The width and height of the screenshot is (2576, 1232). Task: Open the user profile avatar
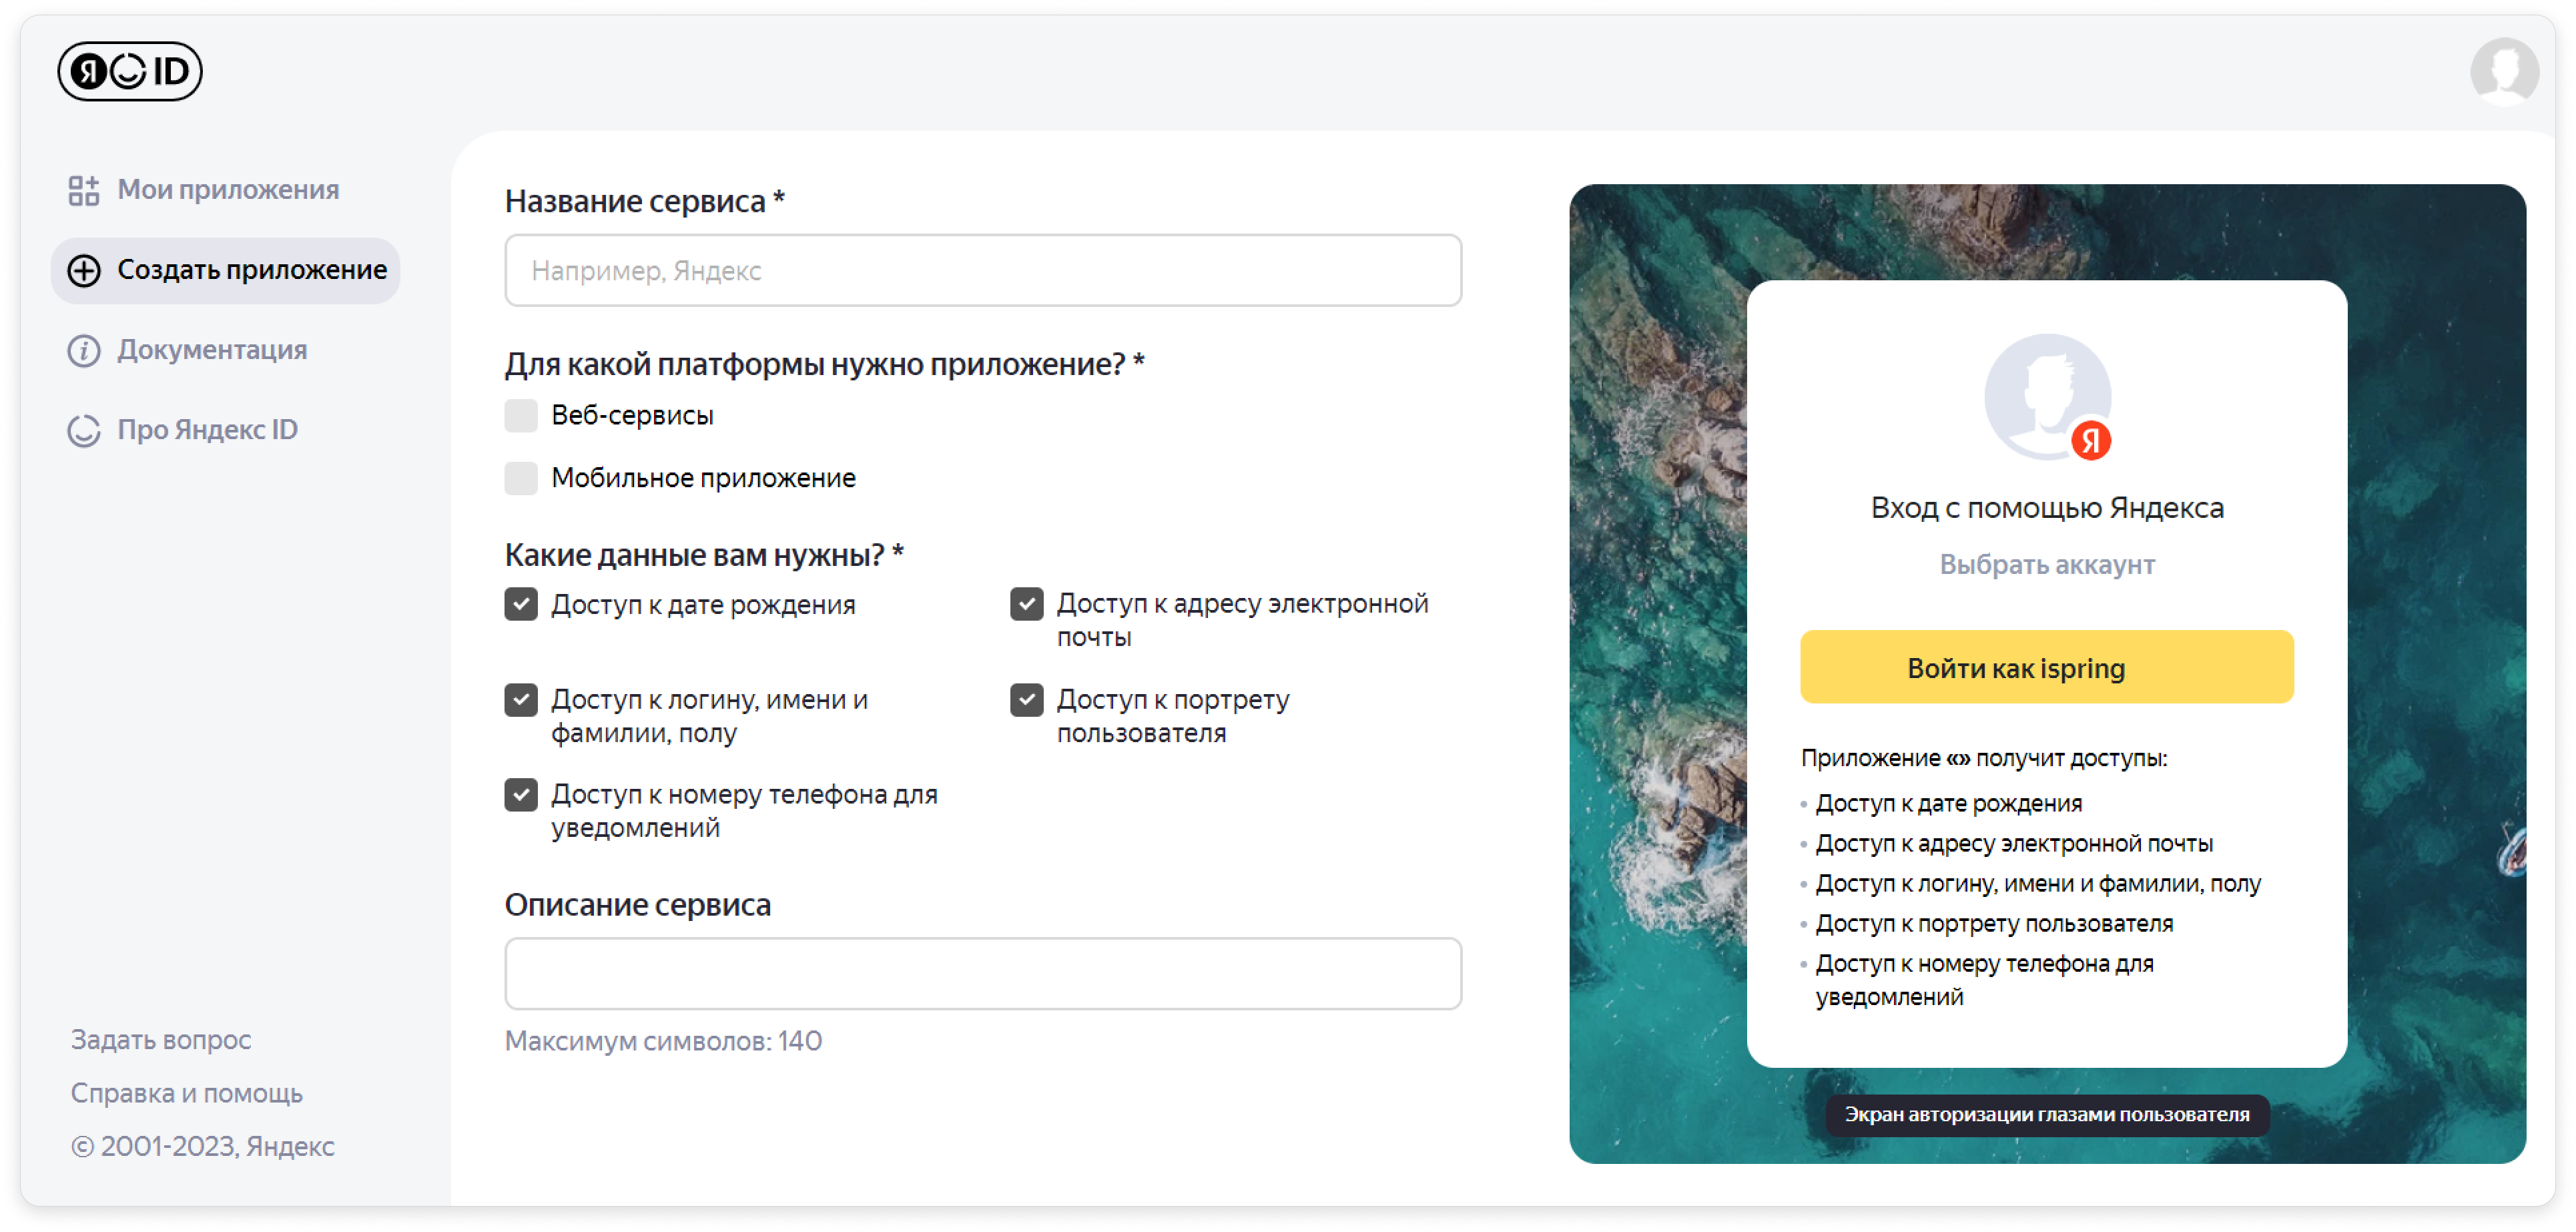2503,72
